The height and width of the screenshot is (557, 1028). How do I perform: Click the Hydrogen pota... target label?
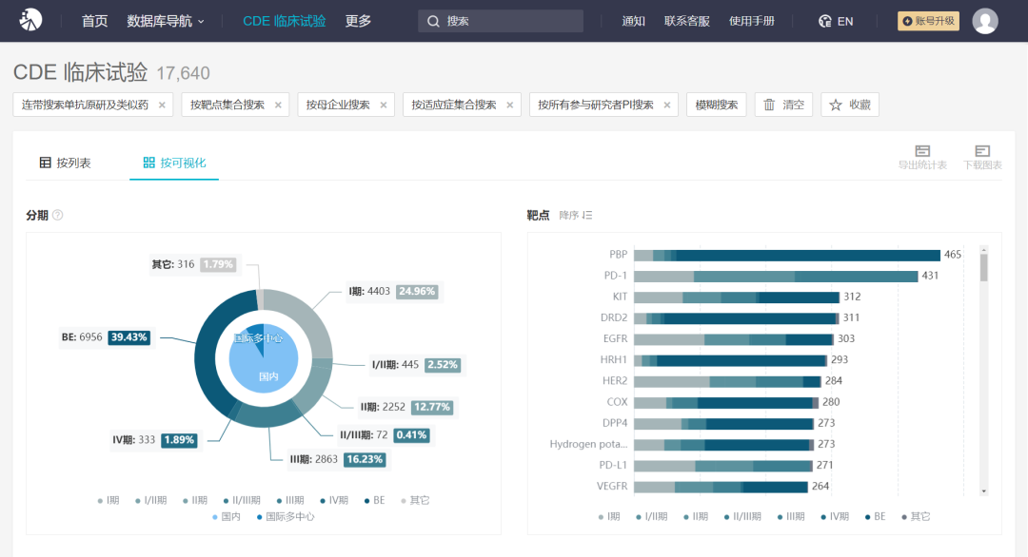click(588, 445)
